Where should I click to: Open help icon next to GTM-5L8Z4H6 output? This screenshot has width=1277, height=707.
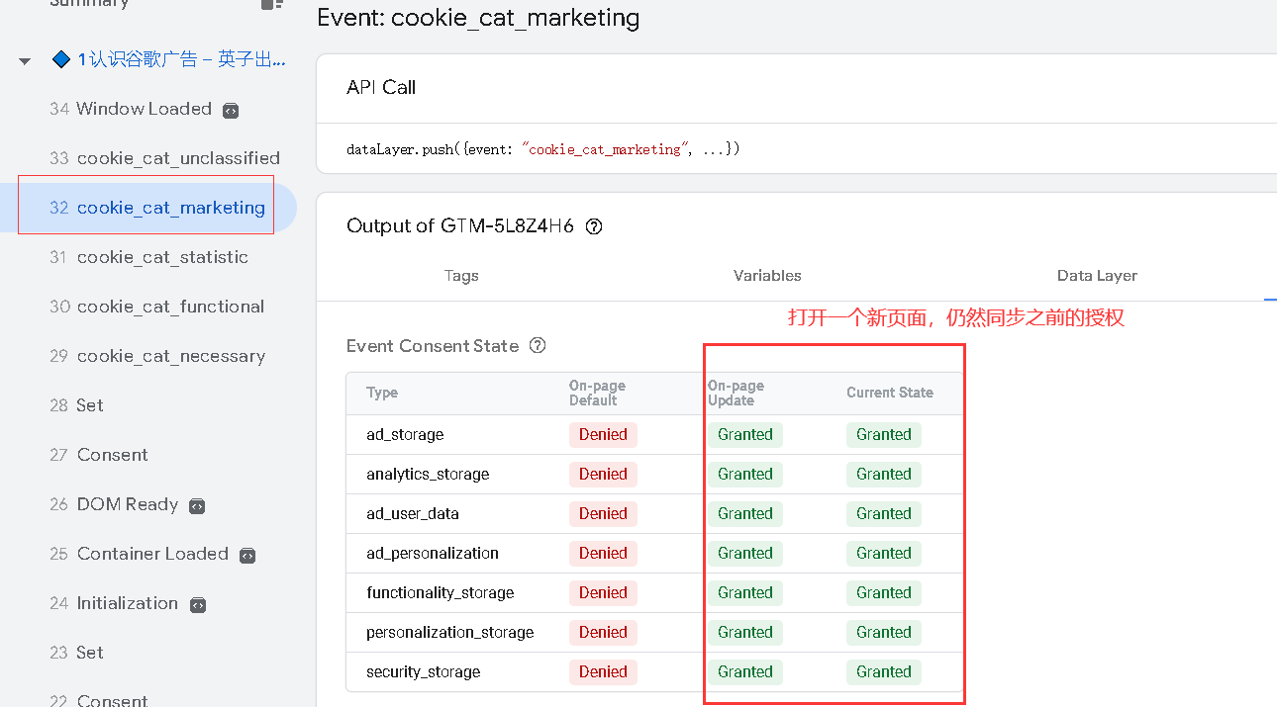[594, 226]
